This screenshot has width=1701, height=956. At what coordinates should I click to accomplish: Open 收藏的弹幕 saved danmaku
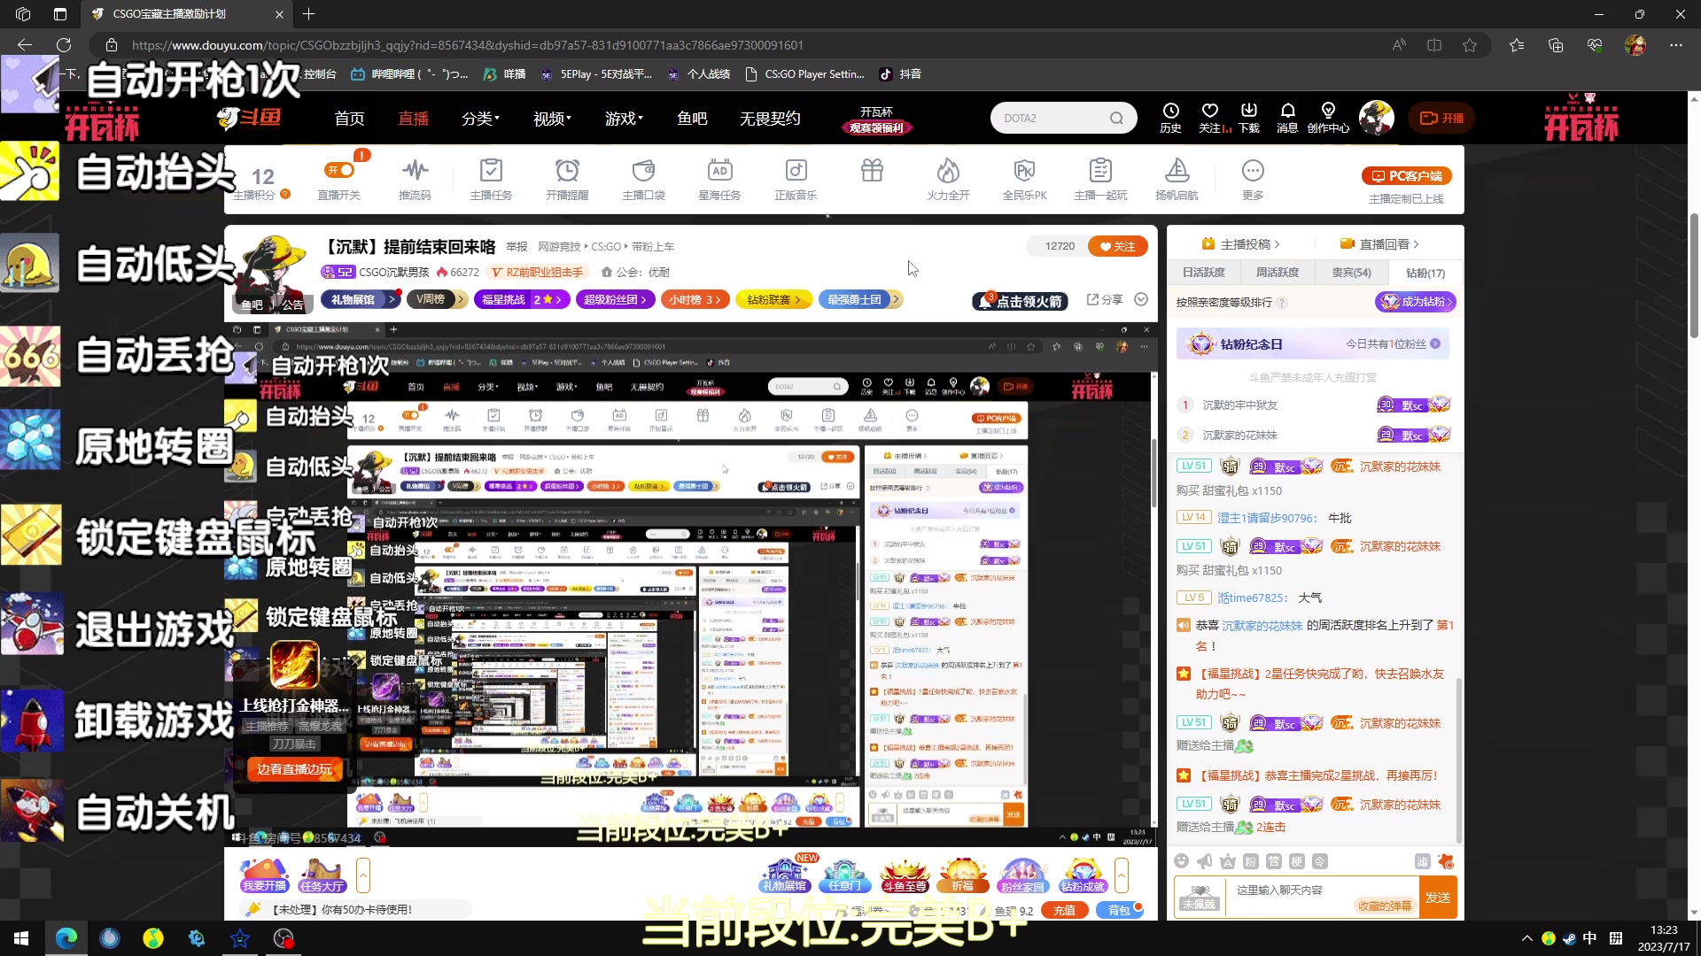coord(1385,906)
